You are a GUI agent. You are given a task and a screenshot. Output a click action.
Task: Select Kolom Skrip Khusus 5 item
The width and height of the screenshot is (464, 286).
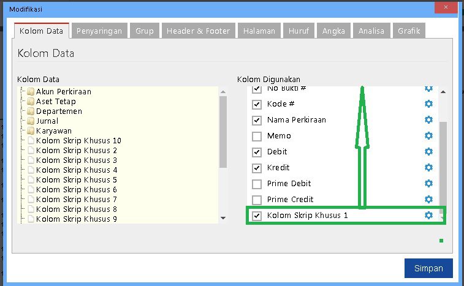point(77,180)
